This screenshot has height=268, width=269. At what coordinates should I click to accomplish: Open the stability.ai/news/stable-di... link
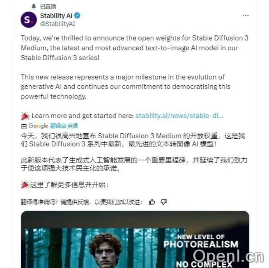tap(179, 116)
